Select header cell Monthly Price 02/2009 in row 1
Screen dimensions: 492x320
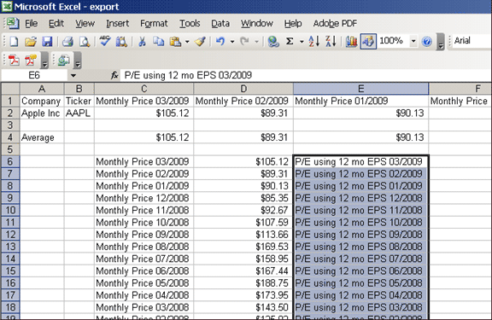click(243, 101)
